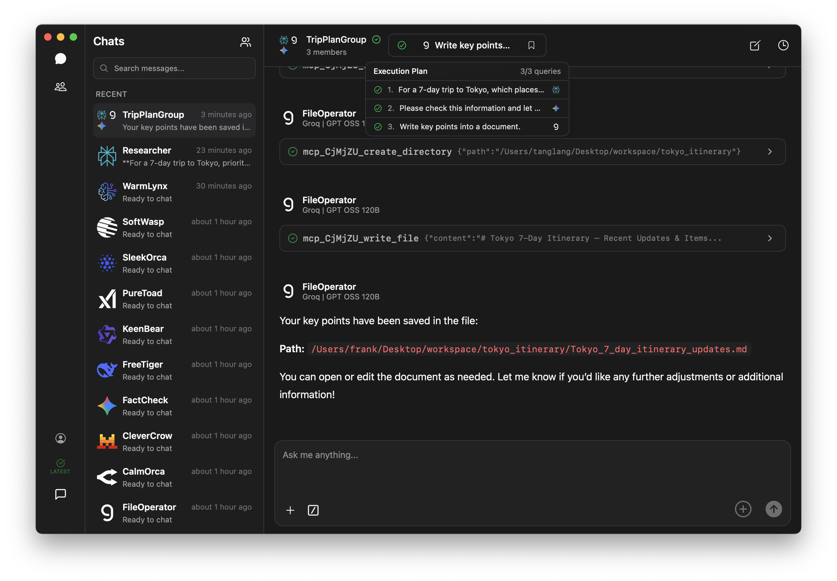Click the PureToad xAI avatar icon
Image resolution: width=837 pixels, height=581 pixels.
coord(107,299)
